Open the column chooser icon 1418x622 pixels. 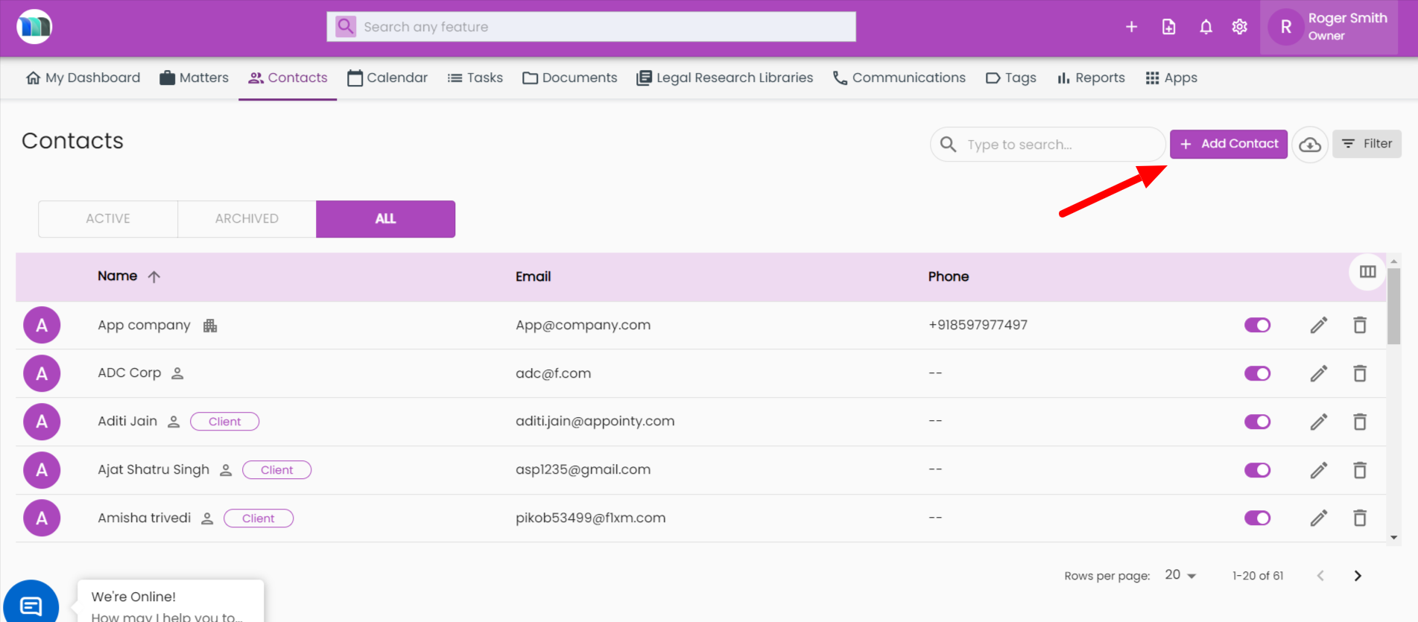pos(1367,272)
